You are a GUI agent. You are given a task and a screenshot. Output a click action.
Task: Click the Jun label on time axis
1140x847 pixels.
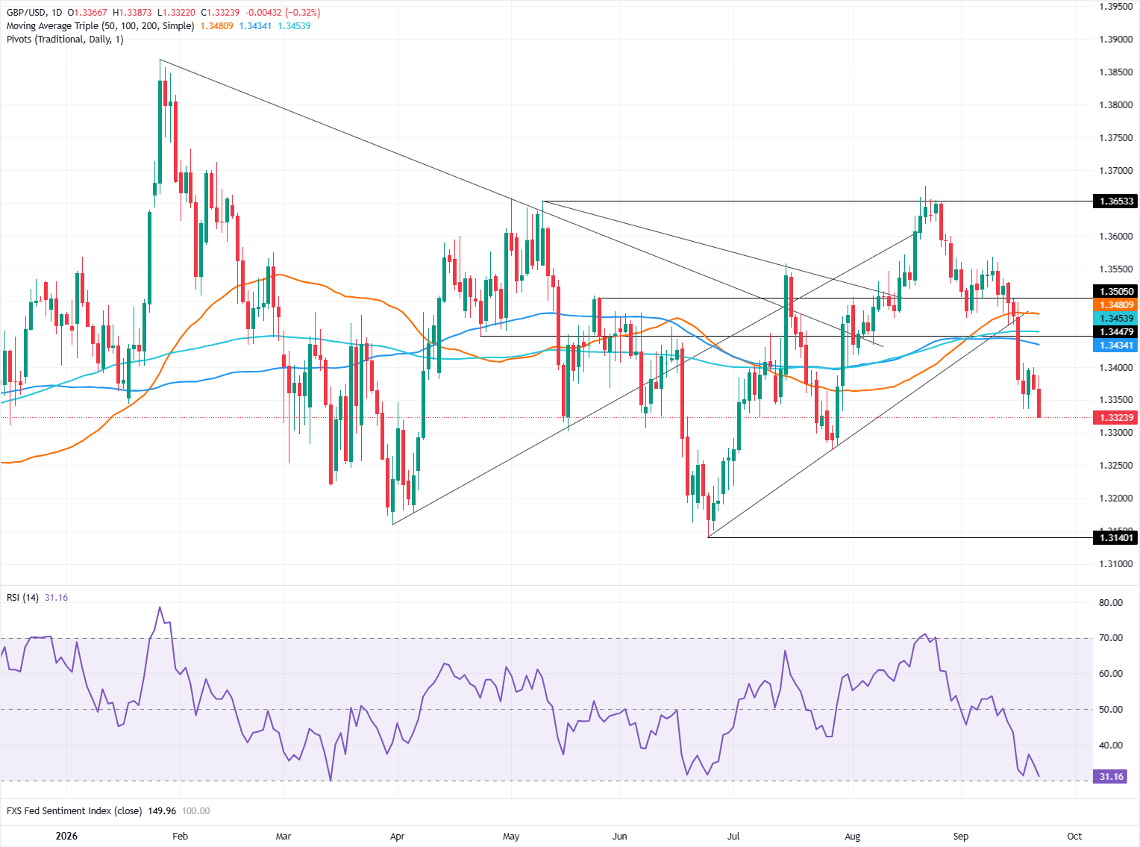[620, 837]
